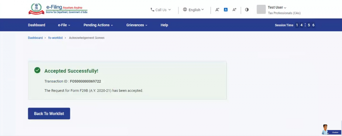Click the green success checkmark icon

click(x=37, y=70)
